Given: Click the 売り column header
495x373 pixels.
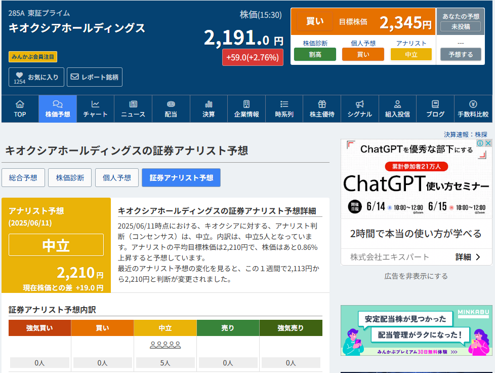Looking at the screenshot, I should click(x=228, y=328).
